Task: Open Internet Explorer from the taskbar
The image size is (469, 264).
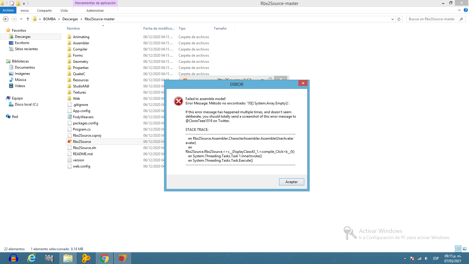Action: pos(32,258)
